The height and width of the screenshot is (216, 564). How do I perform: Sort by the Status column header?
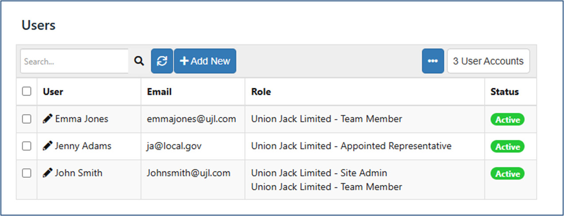click(505, 92)
